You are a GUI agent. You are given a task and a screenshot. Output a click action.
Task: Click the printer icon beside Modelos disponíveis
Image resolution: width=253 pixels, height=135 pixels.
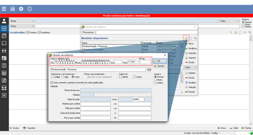tap(186, 38)
